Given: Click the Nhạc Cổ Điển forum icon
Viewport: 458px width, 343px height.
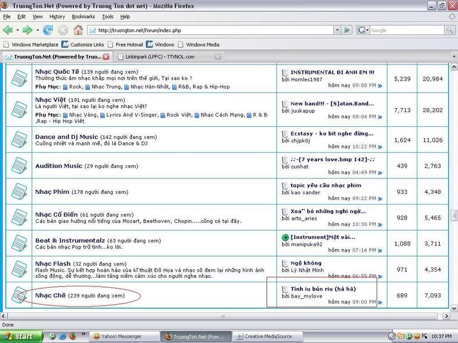Looking at the screenshot, I should (19, 218).
